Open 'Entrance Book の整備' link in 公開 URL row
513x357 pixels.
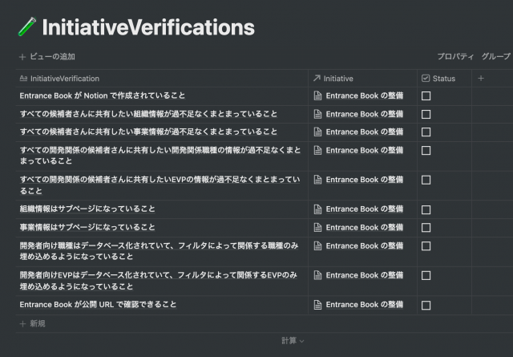pyautogui.click(x=365, y=305)
